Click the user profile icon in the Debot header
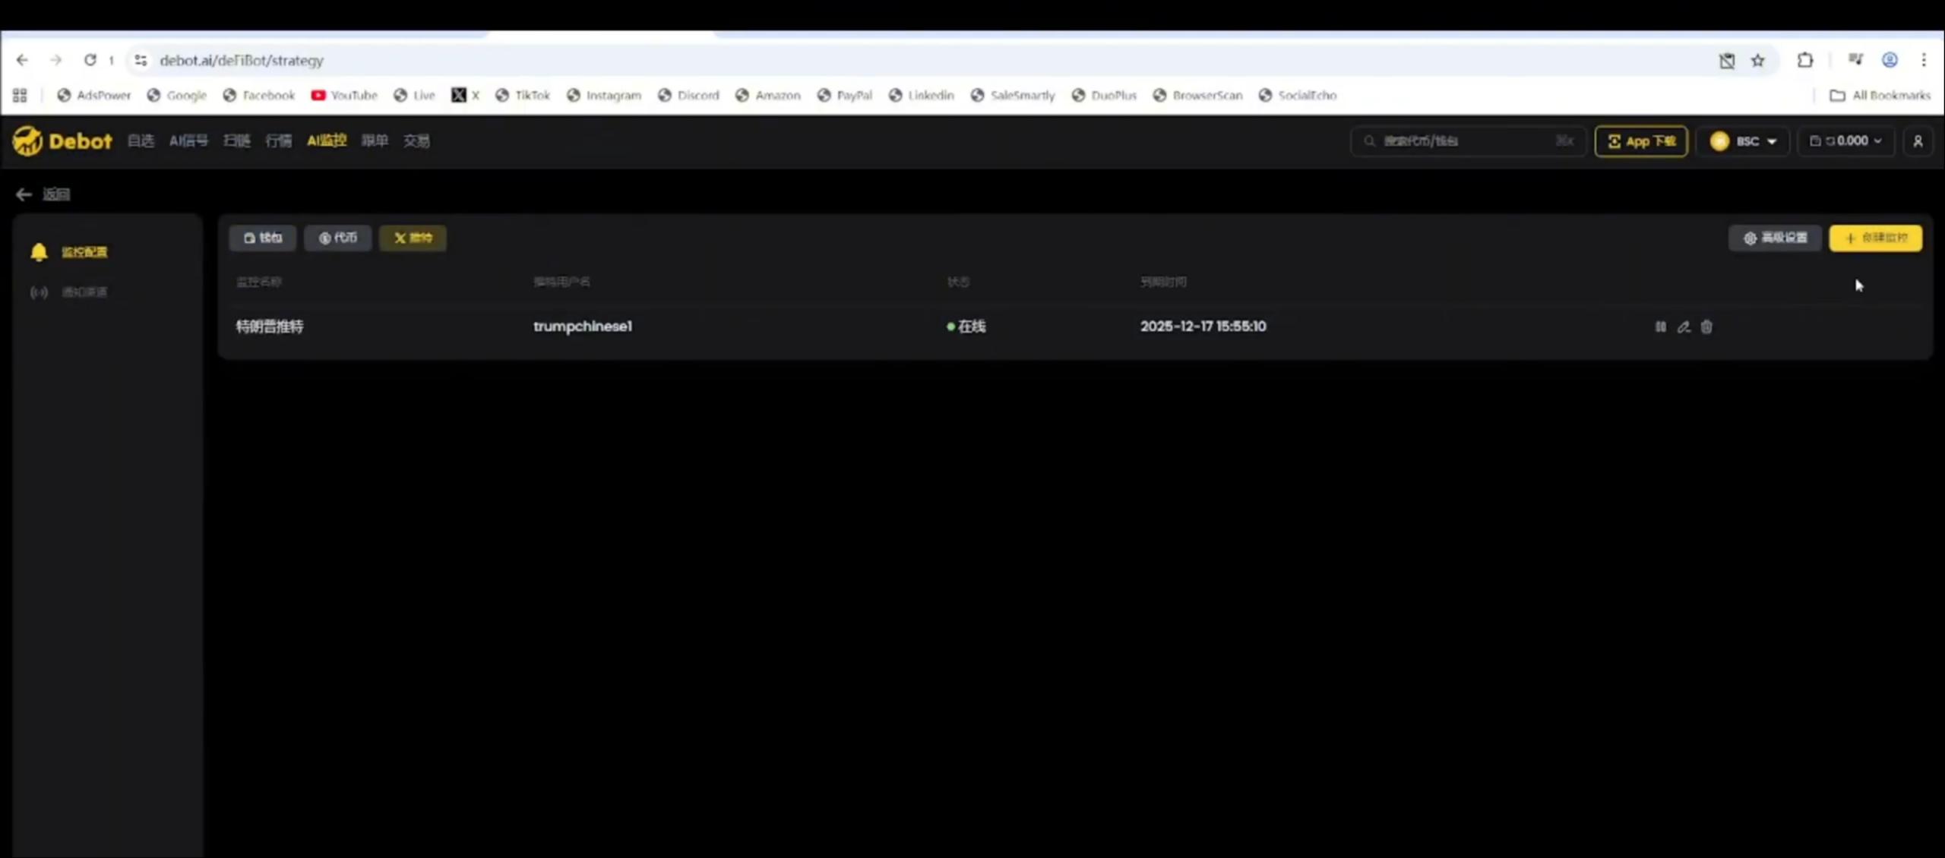The width and height of the screenshot is (1945, 858). (x=1918, y=141)
